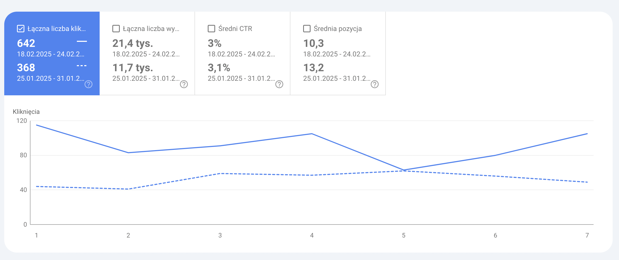Click the solid line low point at day 5
Screen dimensions: 619x260
[404, 170]
